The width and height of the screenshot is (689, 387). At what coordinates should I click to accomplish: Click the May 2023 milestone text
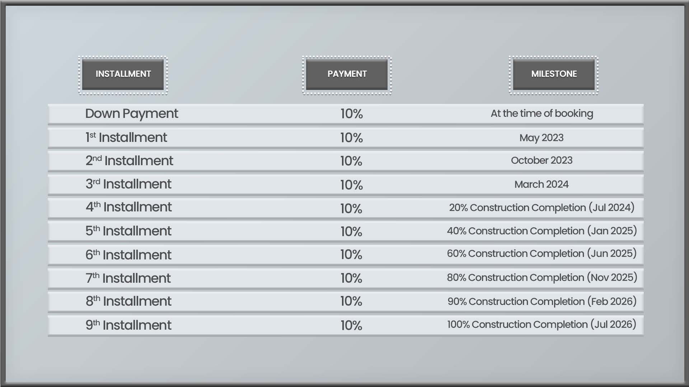tap(542, 138)
